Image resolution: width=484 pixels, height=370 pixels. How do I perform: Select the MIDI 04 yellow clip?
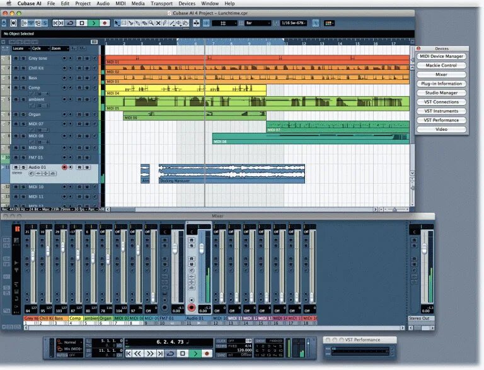185,90
